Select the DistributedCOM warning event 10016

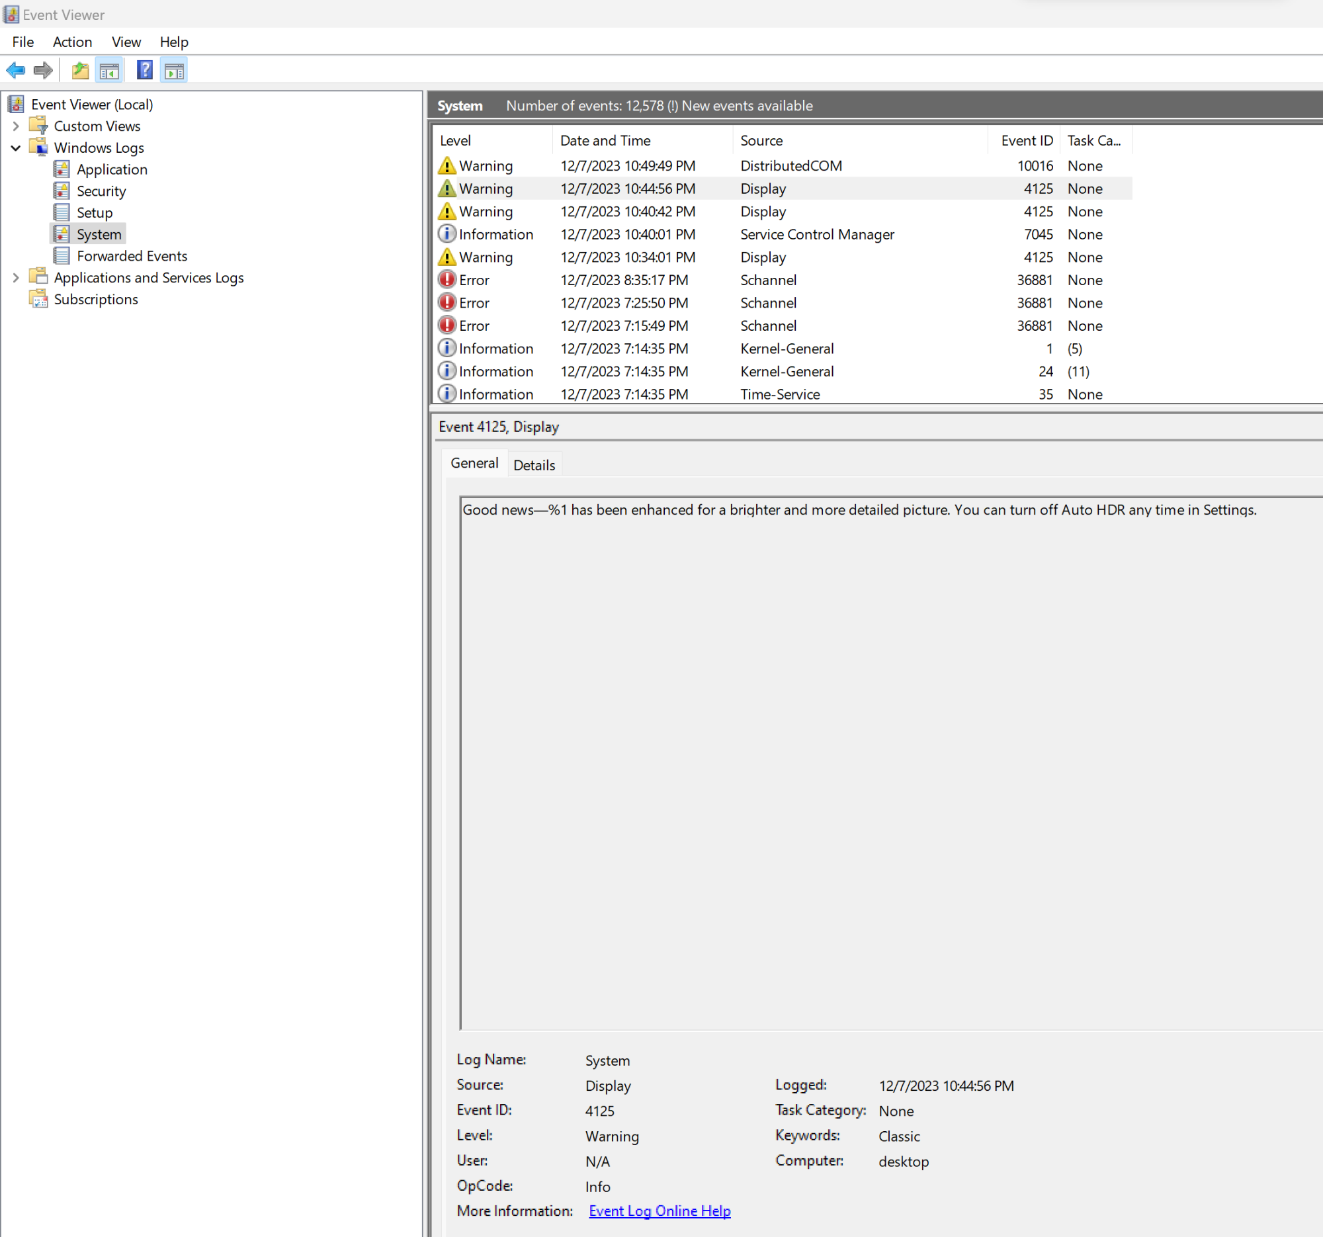790,165
